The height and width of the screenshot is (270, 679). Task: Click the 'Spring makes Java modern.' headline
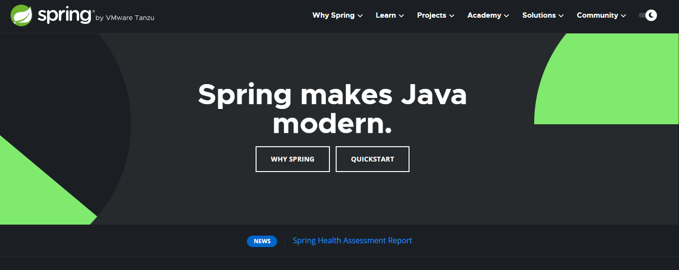pos(332,109)
